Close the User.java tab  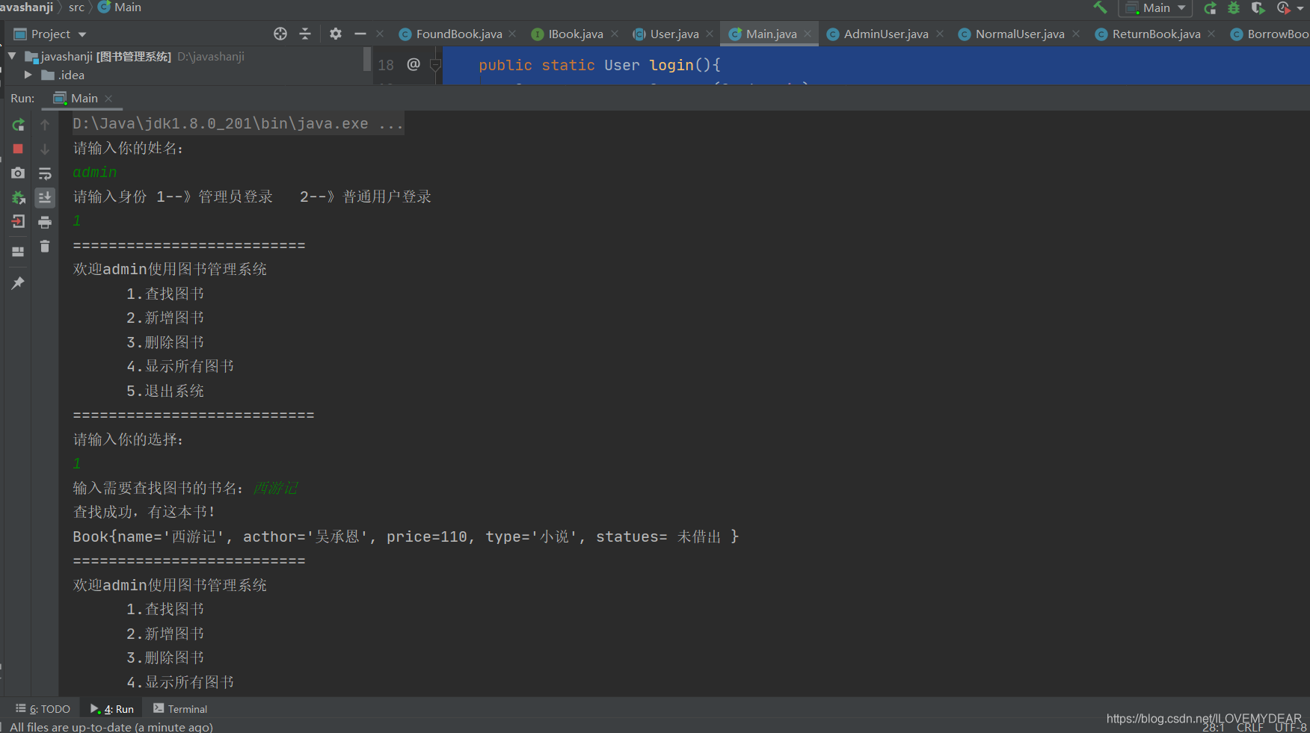(x=709, y=34)
